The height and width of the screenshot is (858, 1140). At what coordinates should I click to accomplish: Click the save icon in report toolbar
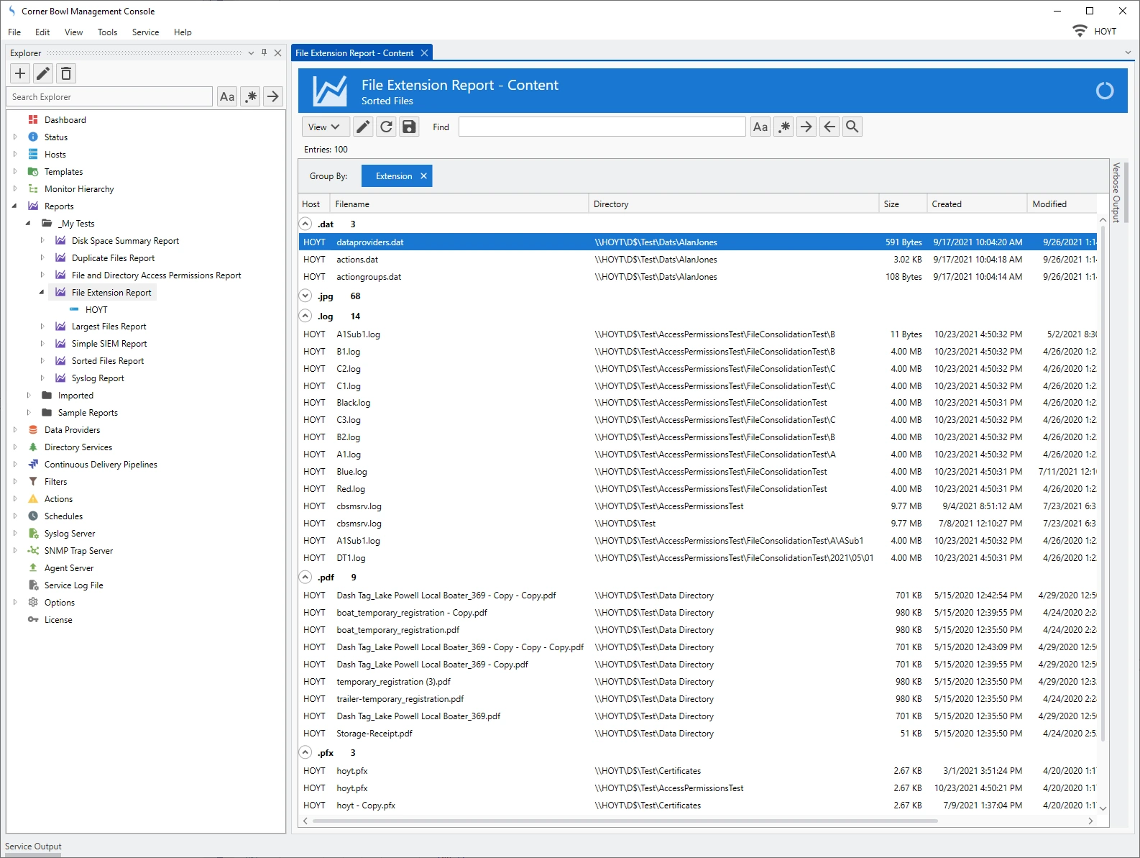[409, 127]
